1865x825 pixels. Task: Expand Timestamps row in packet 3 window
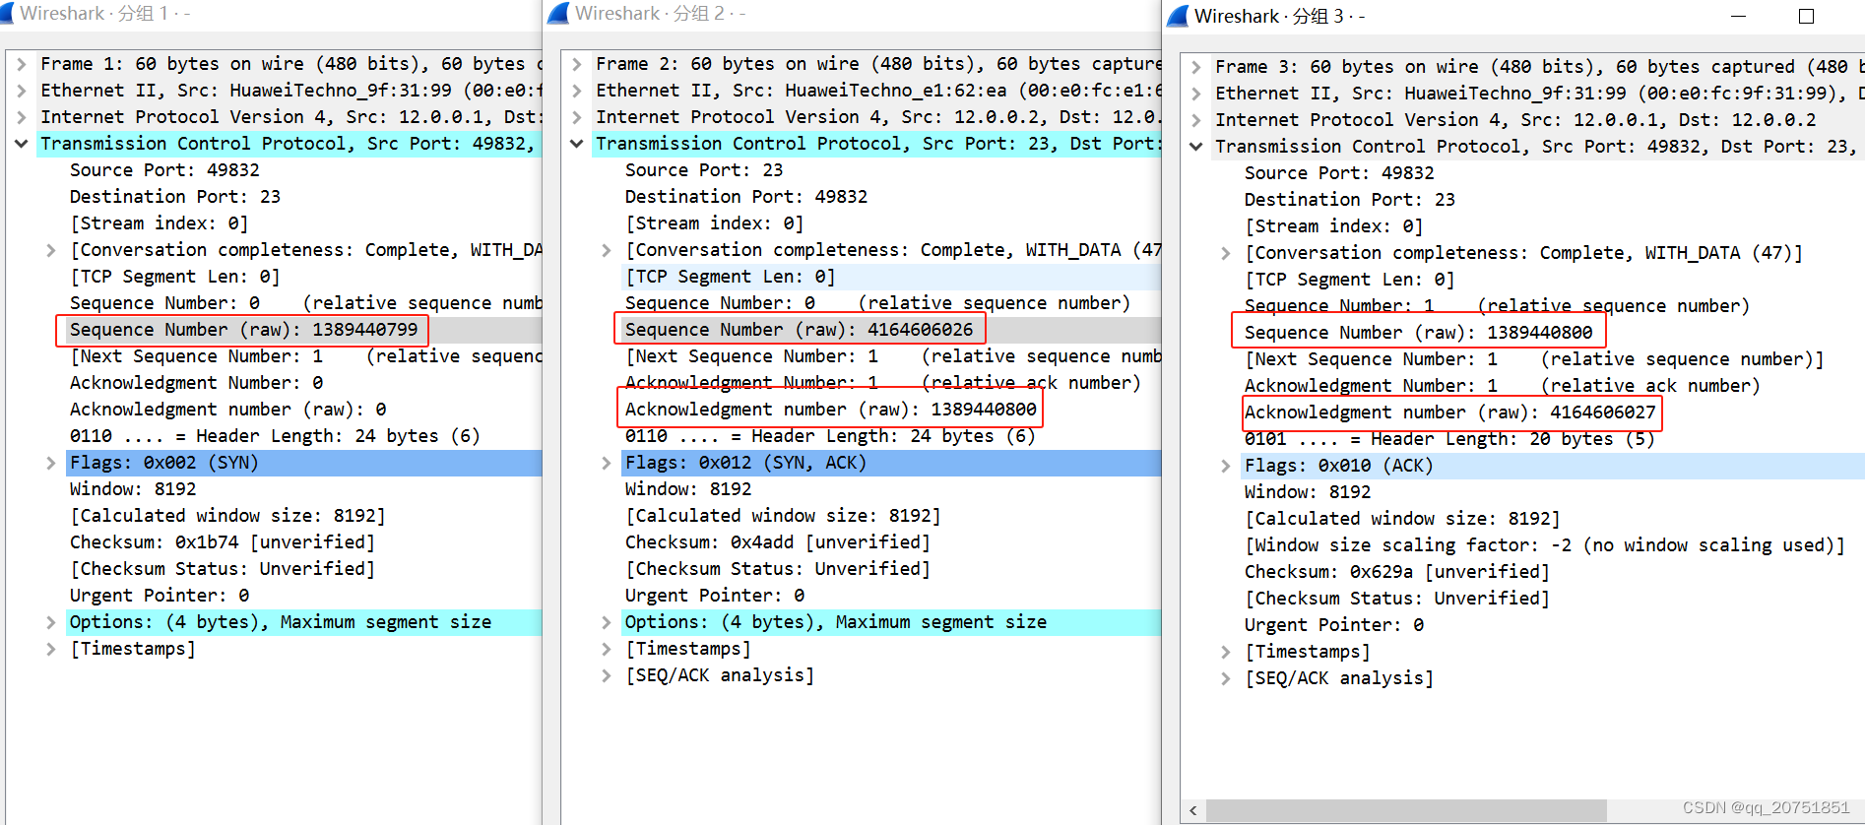coord(1226,652)
